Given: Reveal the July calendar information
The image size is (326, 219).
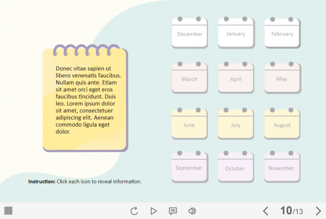Looking at the screenshot, I should (x=236, y=124).
